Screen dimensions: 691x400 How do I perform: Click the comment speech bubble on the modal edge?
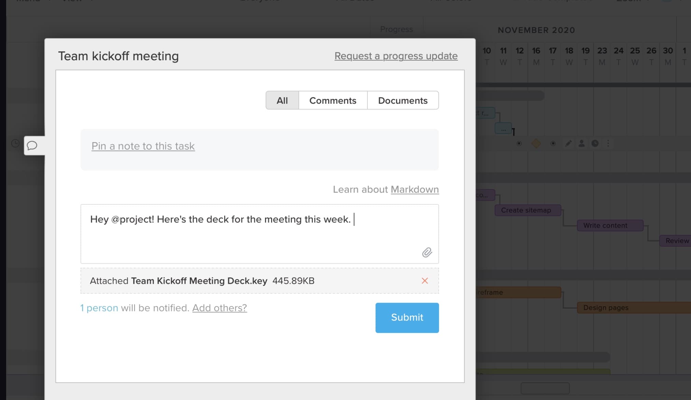(x=32, y=146)
